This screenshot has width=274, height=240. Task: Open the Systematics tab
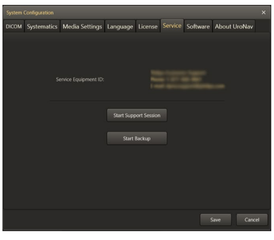point(42,26)
